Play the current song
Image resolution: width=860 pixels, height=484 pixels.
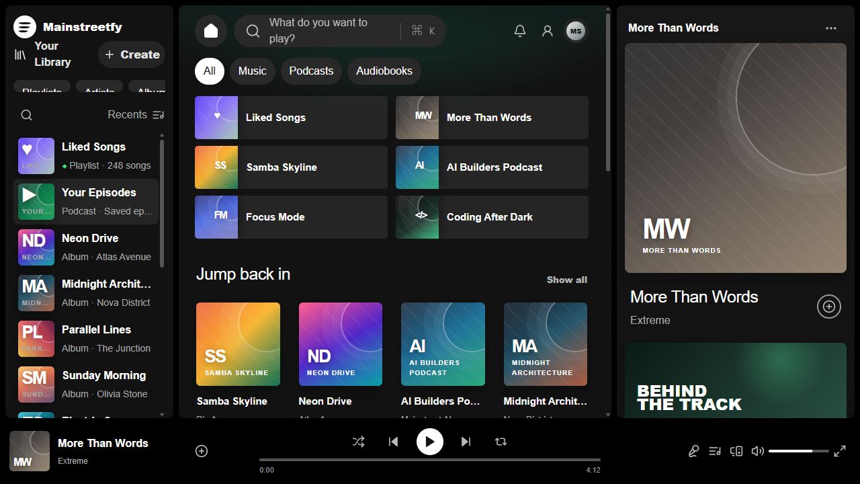[430, 442]
